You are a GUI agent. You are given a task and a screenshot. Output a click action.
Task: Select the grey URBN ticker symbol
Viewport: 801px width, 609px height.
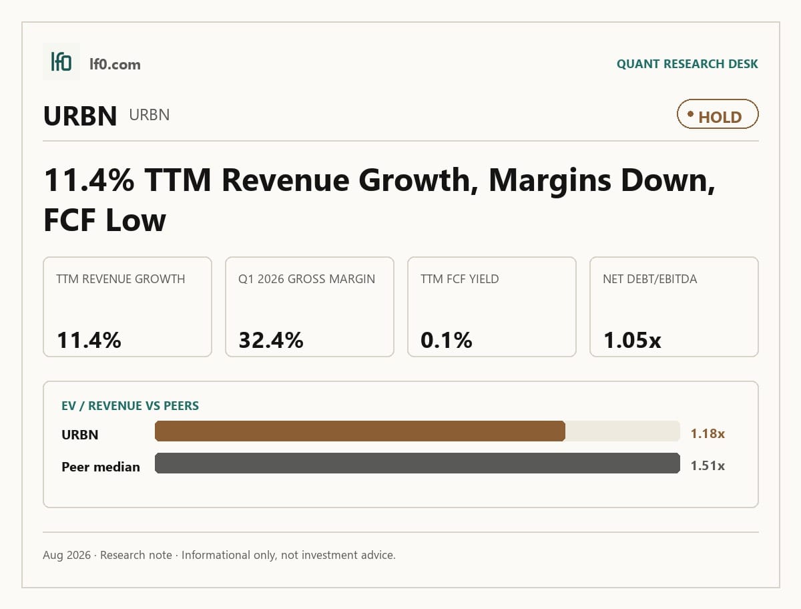click(150, 115)
